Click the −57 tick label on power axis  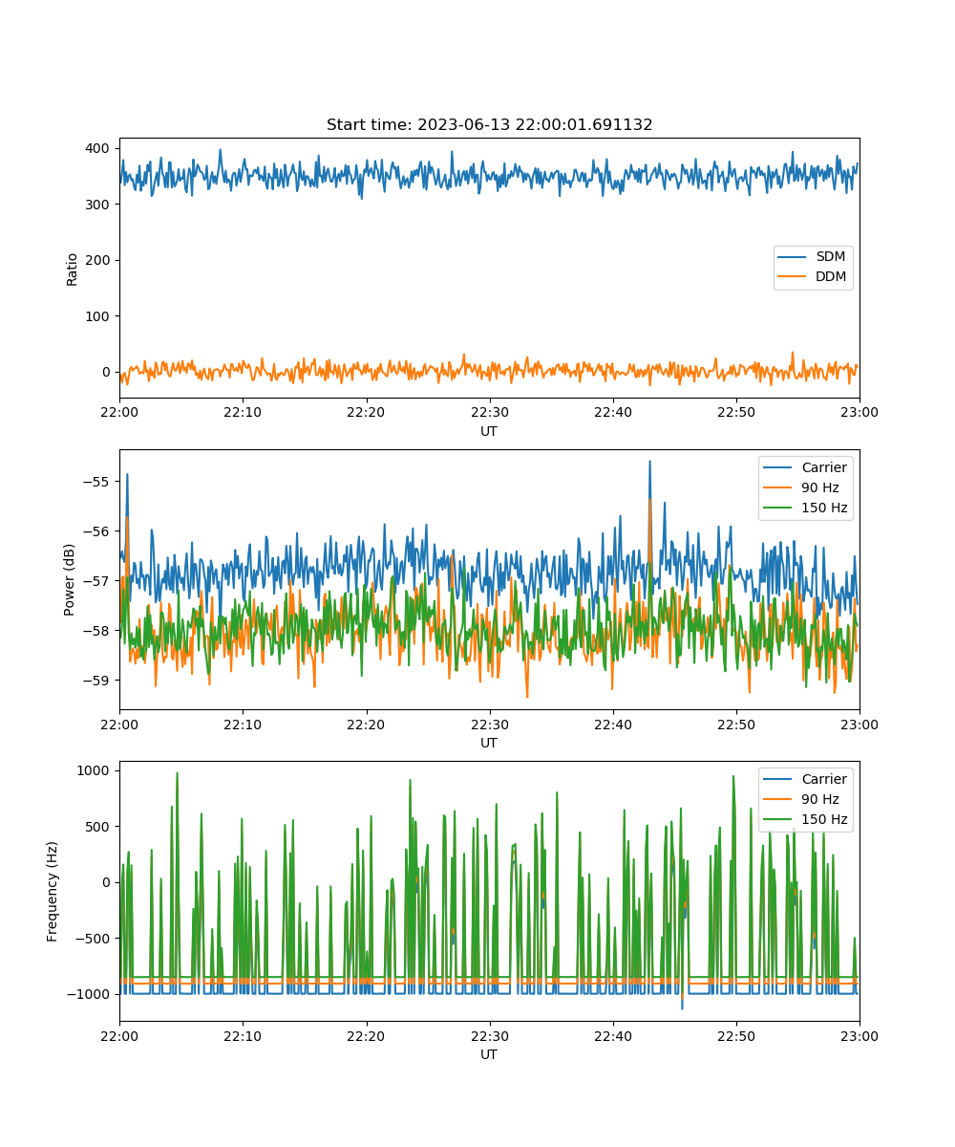tap(98, 580)
